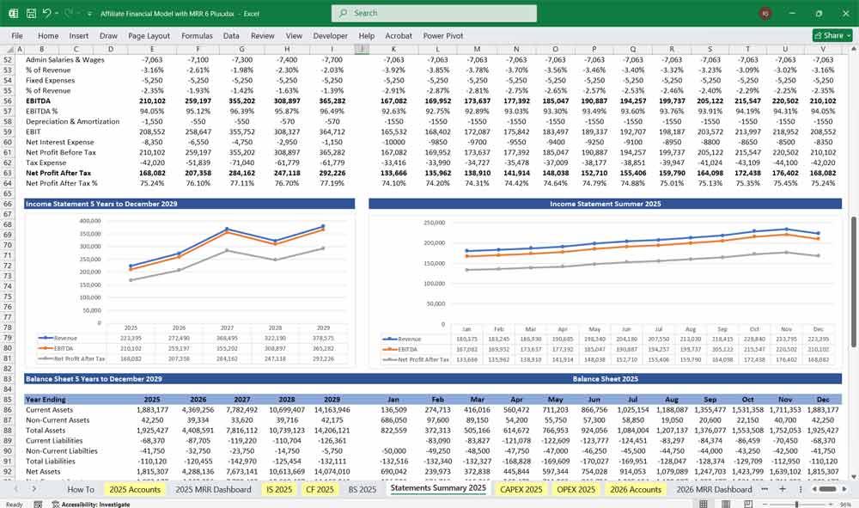Screen dimensions: 859x508
Task: Click the Share button
Action: pos(828,35)
